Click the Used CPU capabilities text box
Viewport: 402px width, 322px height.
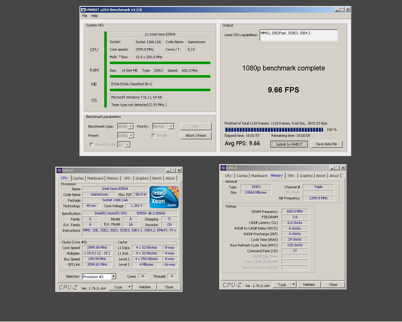[x=298, y=35]
